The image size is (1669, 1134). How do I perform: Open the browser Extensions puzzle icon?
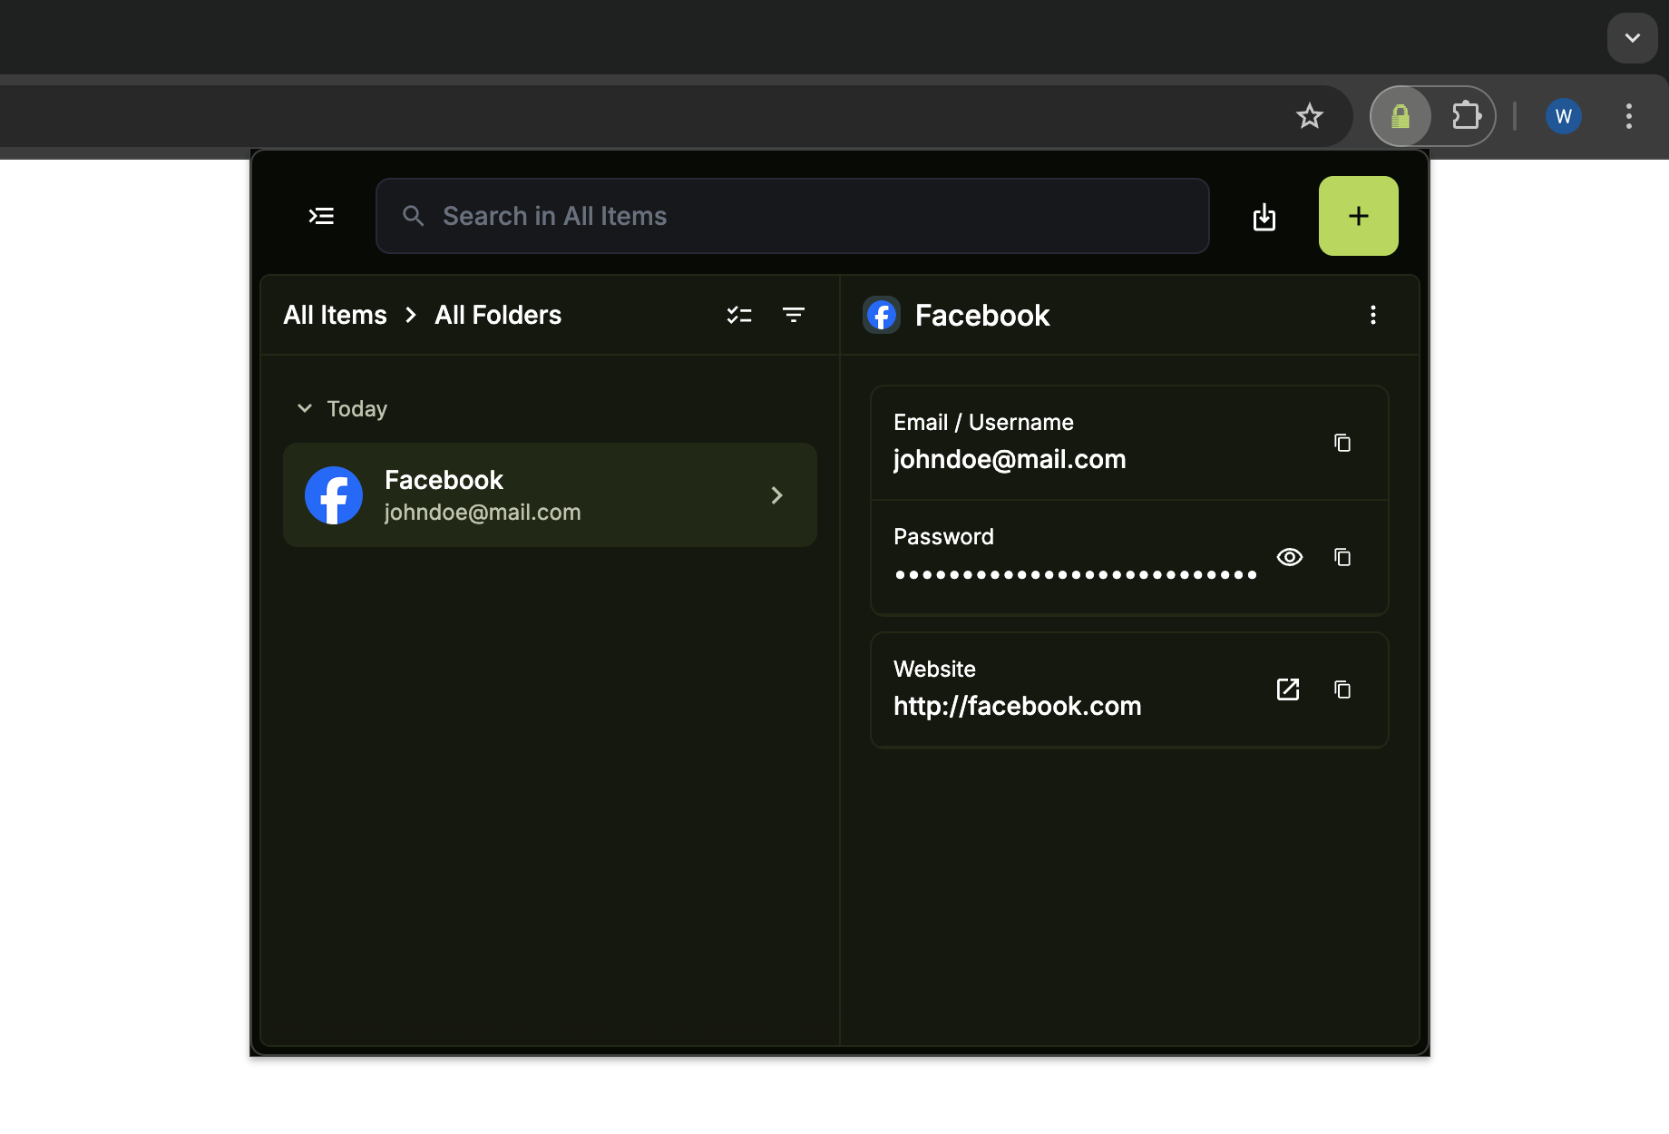1466,116
